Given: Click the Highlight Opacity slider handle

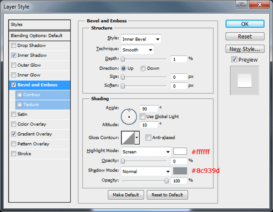Looking at the screenshot, I should coord(123,161).
